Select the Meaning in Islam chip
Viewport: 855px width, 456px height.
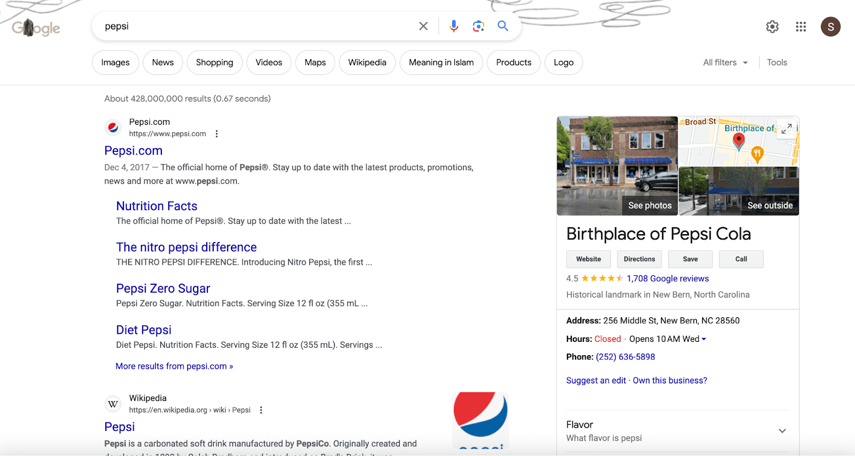point(441,62)
